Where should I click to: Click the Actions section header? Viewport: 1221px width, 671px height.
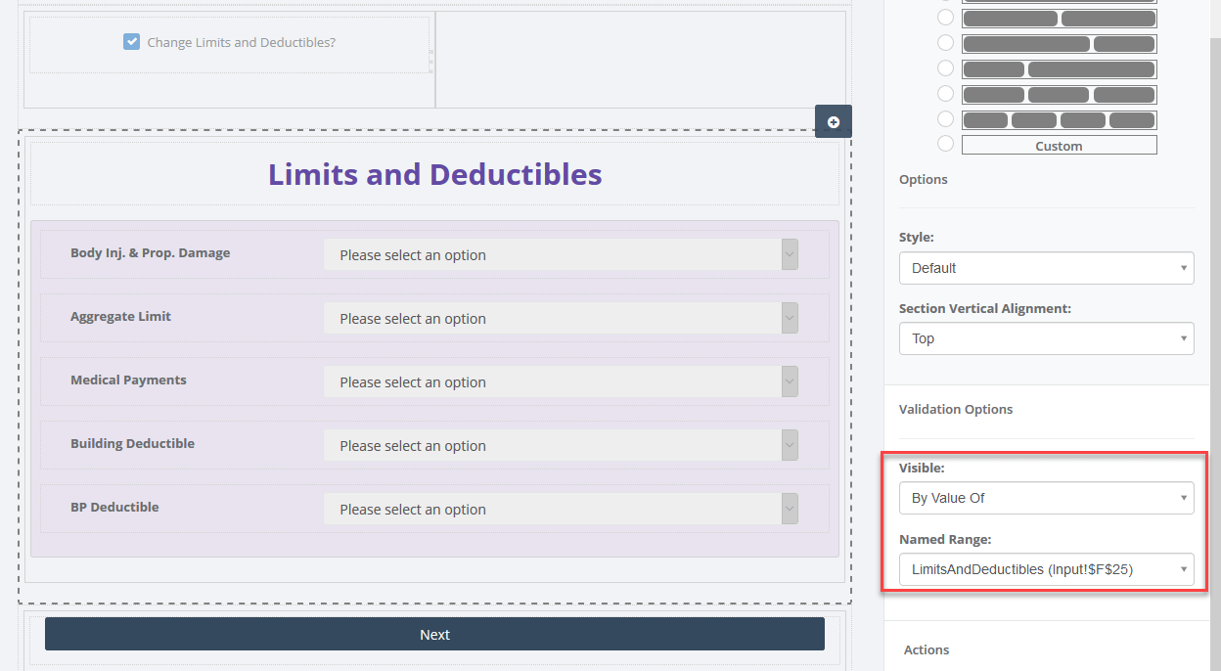click(x=927, y=649)
